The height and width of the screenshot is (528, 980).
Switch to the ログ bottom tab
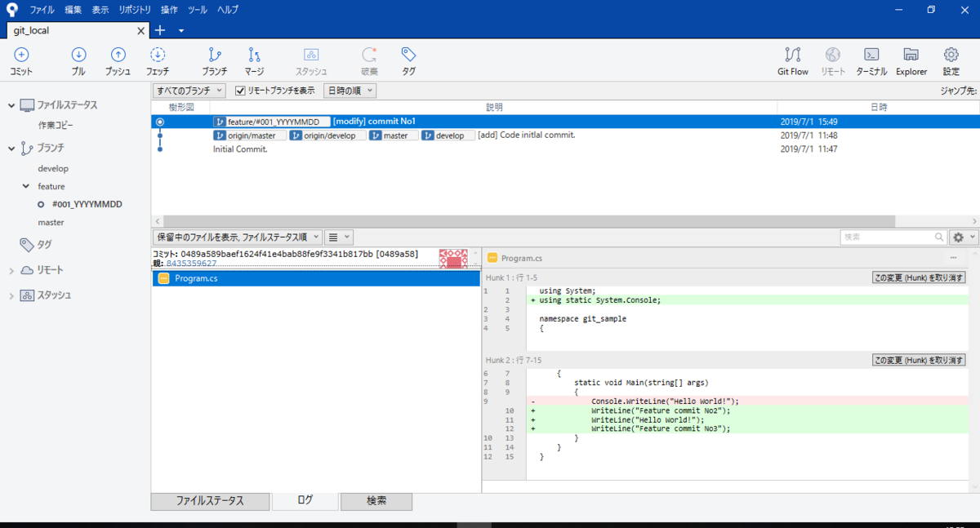click(305, 501)
